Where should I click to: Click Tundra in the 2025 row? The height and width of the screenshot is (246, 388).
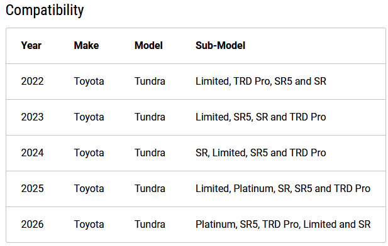click(150, 189)
